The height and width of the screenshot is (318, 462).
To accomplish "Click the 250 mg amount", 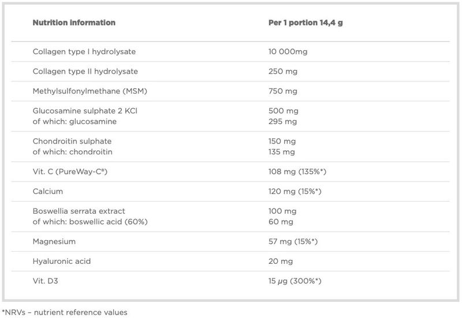I will pyautogui.click(x=283, y=71).
